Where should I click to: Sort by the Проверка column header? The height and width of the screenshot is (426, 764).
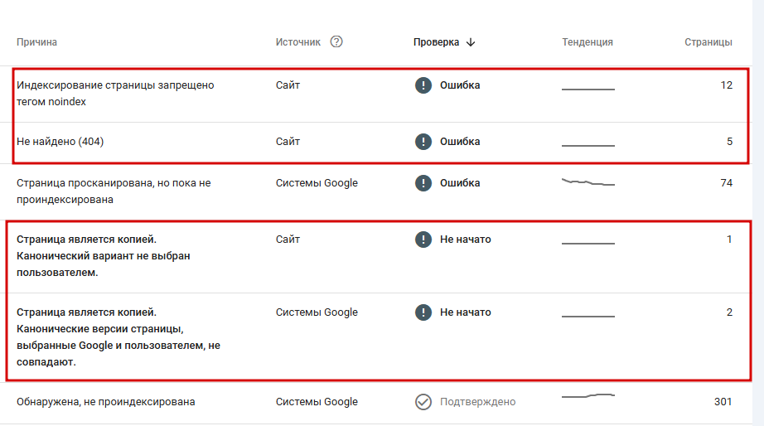tap(436, 42)
